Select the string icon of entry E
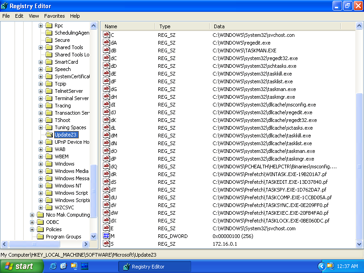 click(106, 228)
